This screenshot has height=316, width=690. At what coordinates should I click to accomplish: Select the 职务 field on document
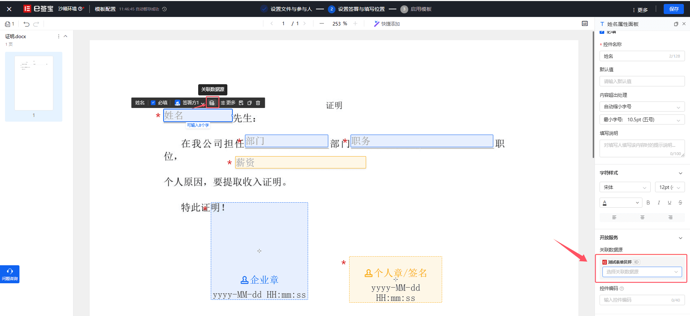422,141
